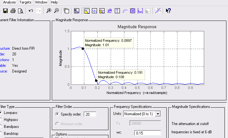
Task: Click the 'Yes' stable value
Action: coord(15,66)
